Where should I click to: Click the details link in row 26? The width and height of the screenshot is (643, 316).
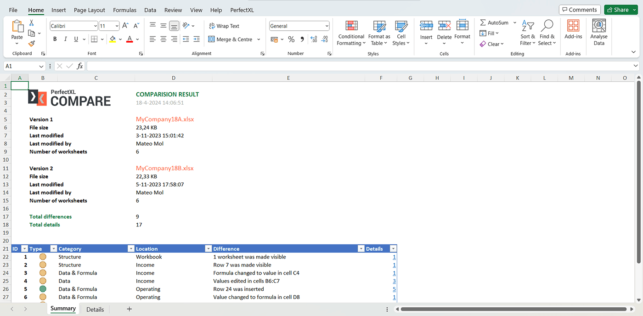394,289
